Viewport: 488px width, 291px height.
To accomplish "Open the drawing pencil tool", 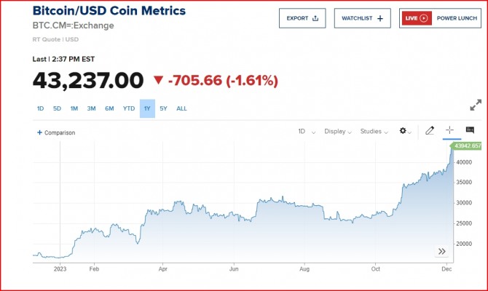I will [430, 131].
